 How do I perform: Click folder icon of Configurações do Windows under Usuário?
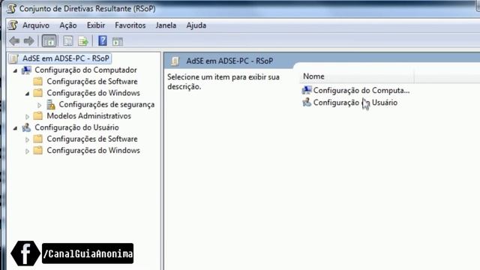pyautogui.click(x=38, y=150)
